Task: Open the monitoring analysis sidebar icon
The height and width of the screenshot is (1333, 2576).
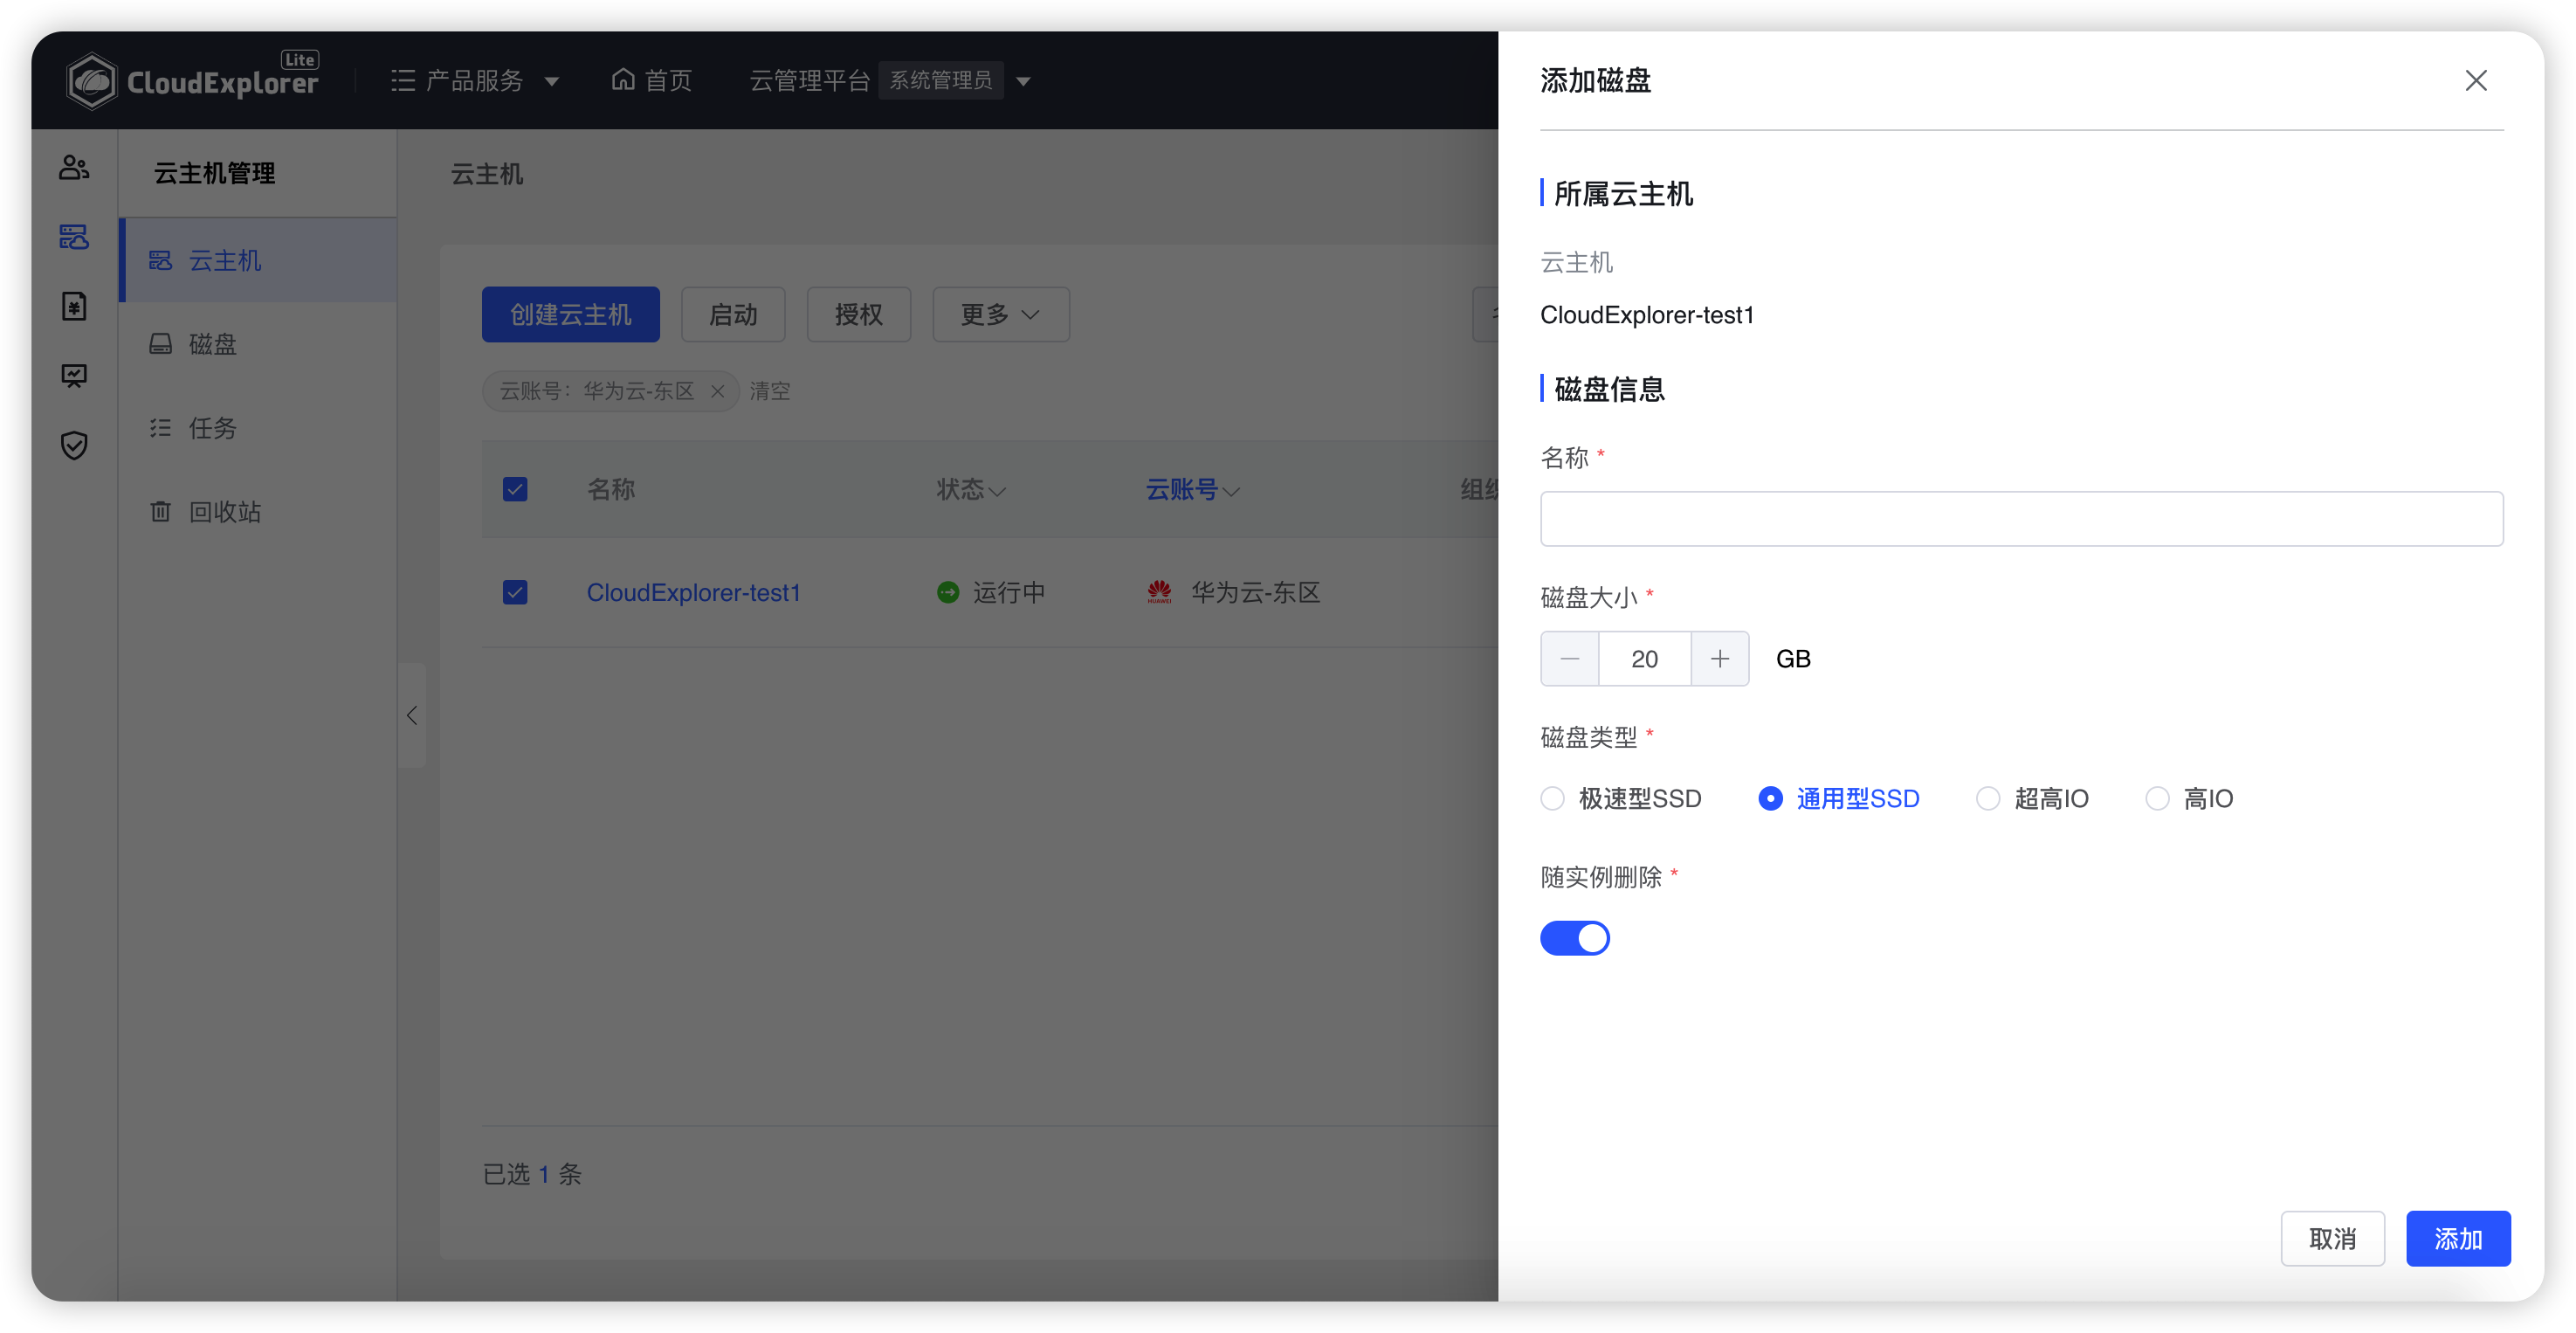Action: click(x=74, y=376)
